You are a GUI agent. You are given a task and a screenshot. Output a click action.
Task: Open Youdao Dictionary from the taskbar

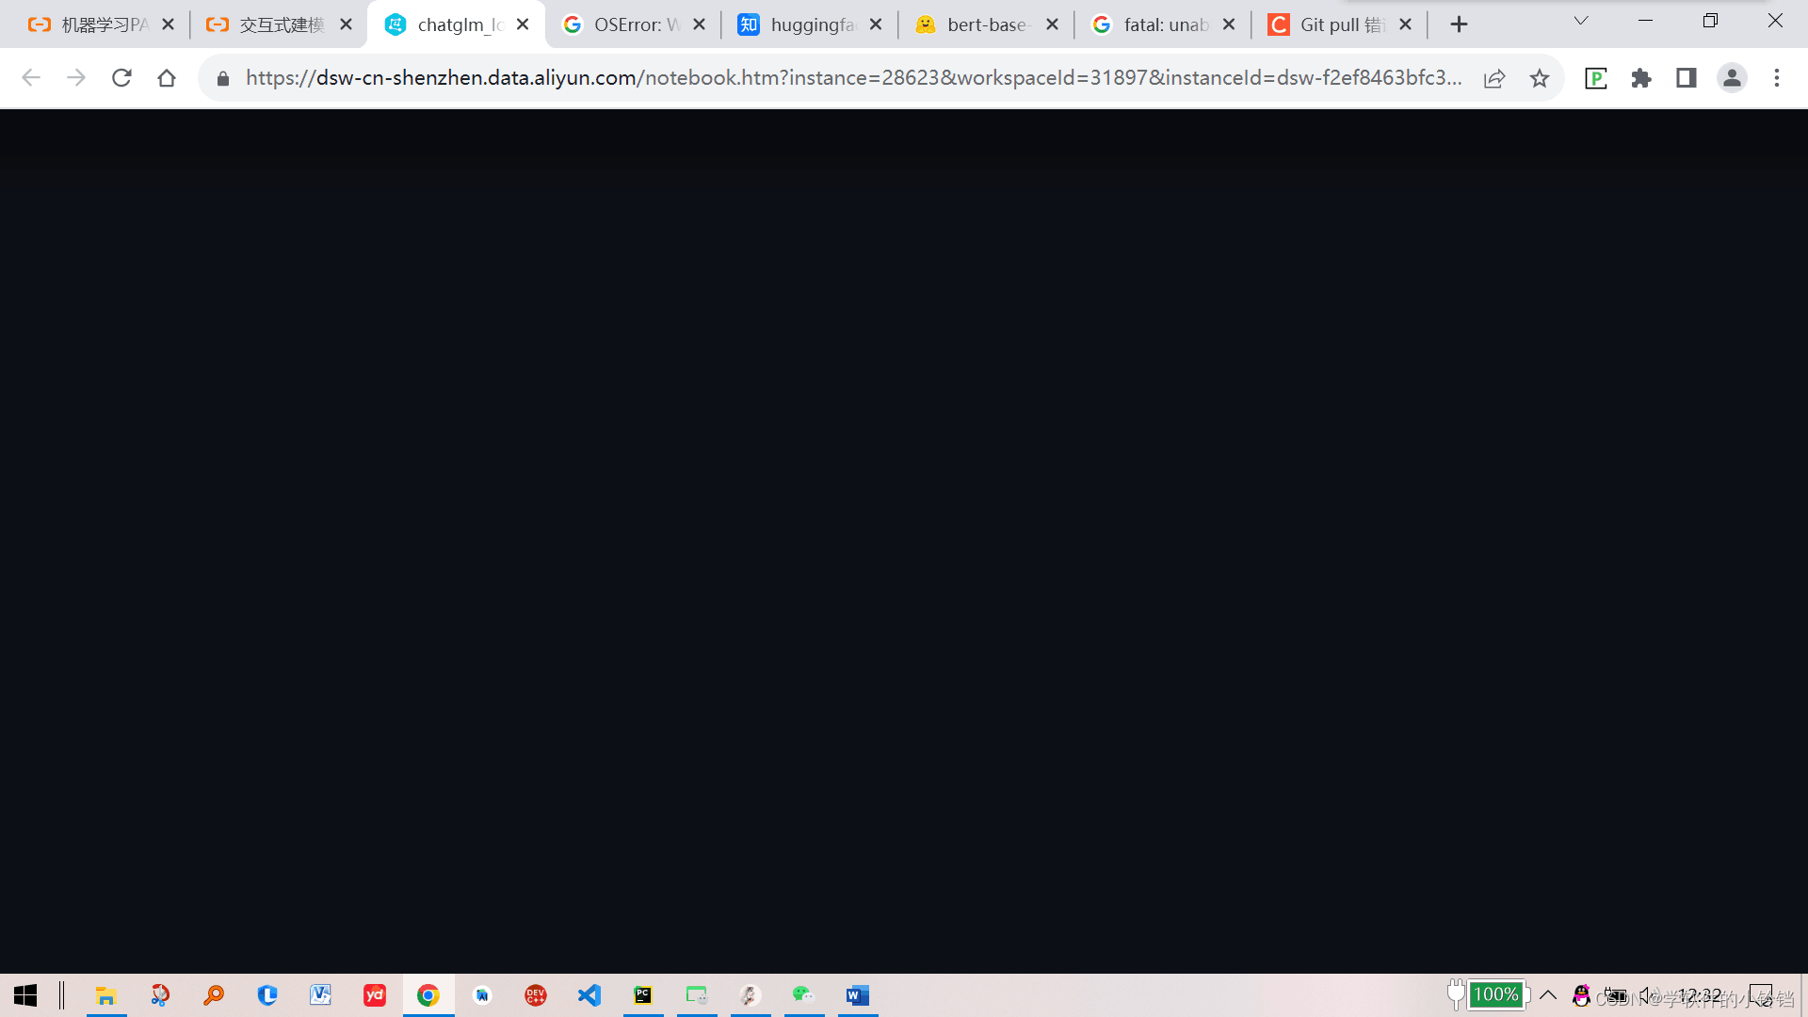pyautogui.click(x=375, y=995)
